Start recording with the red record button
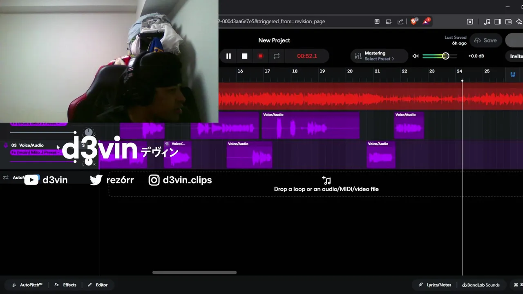523x294 pixels. (x=260, y=56)
